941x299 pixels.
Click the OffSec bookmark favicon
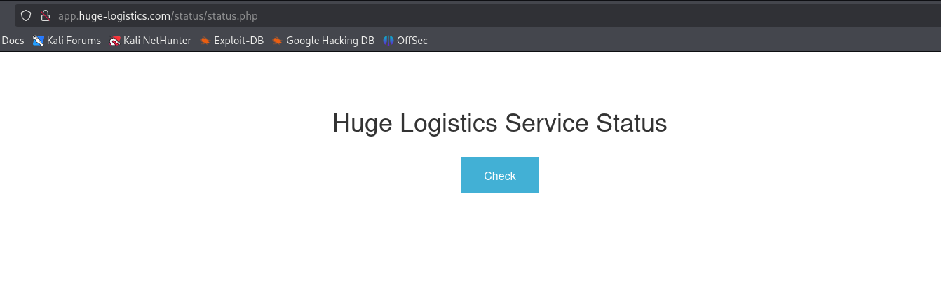(388, 41)
